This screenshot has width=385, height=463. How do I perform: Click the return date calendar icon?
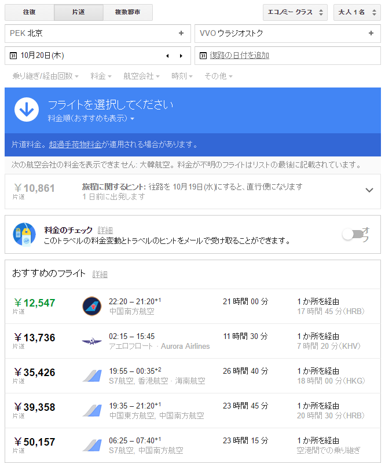pos(203,56)
